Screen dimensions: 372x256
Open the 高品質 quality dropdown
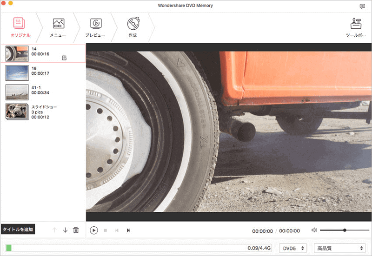339,248
